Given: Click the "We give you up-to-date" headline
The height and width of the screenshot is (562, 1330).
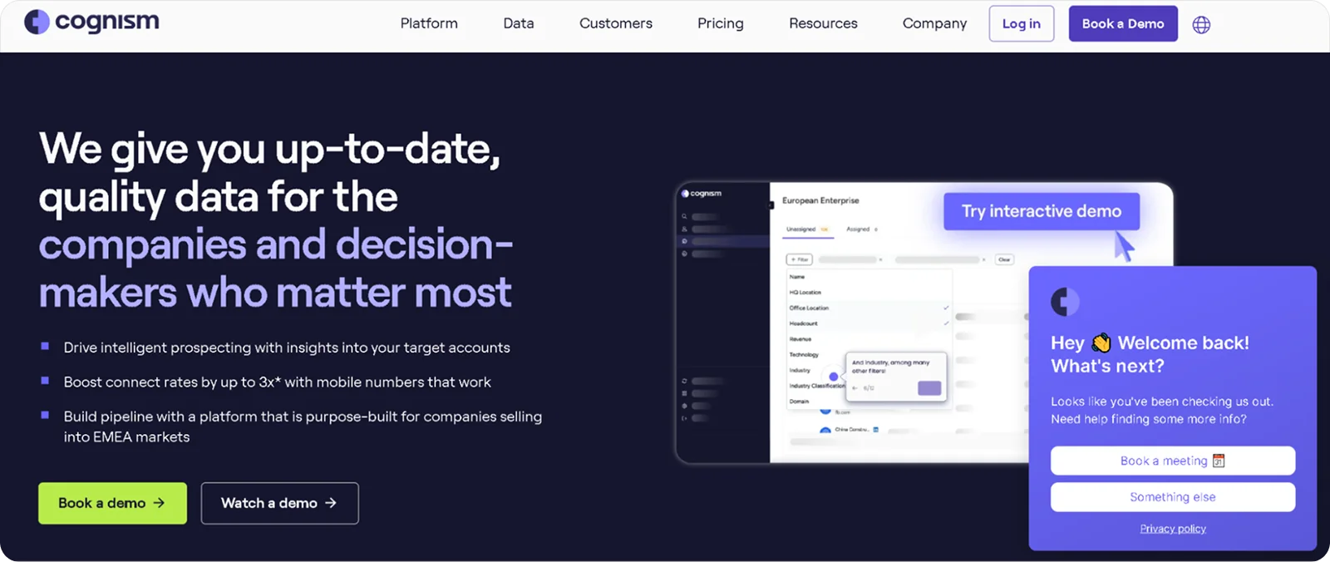Looking at the screenshot, I should (x=275, y=220).
